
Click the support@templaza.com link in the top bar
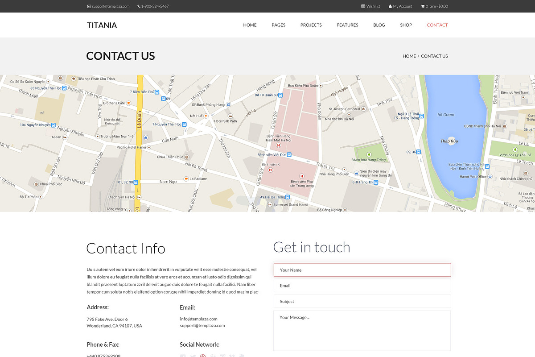pyautogui.click(x=111, y=6)
